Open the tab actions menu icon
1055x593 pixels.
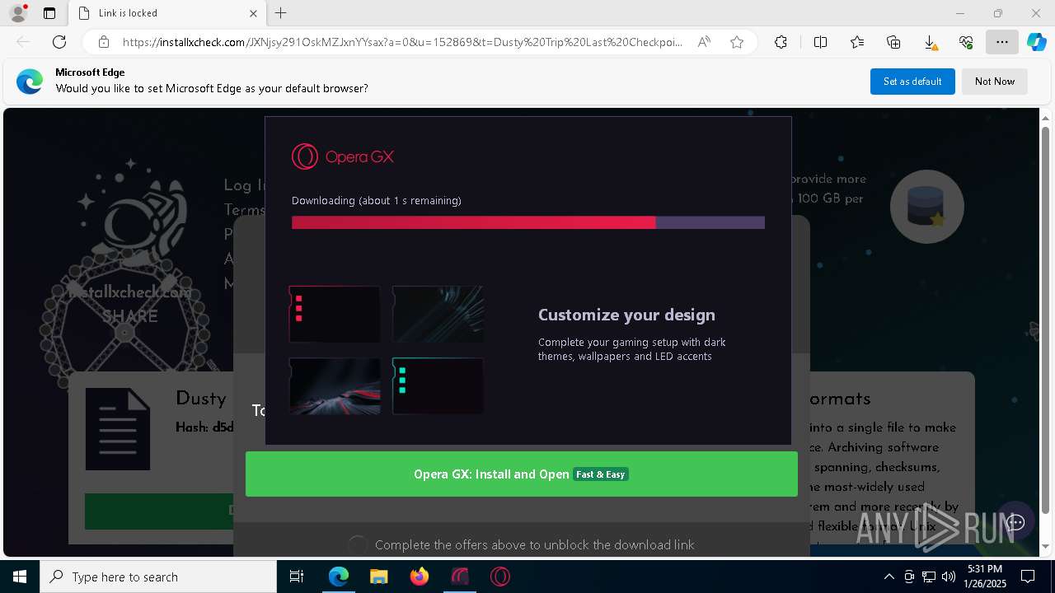pyautogui.click(x=49, y=13)
